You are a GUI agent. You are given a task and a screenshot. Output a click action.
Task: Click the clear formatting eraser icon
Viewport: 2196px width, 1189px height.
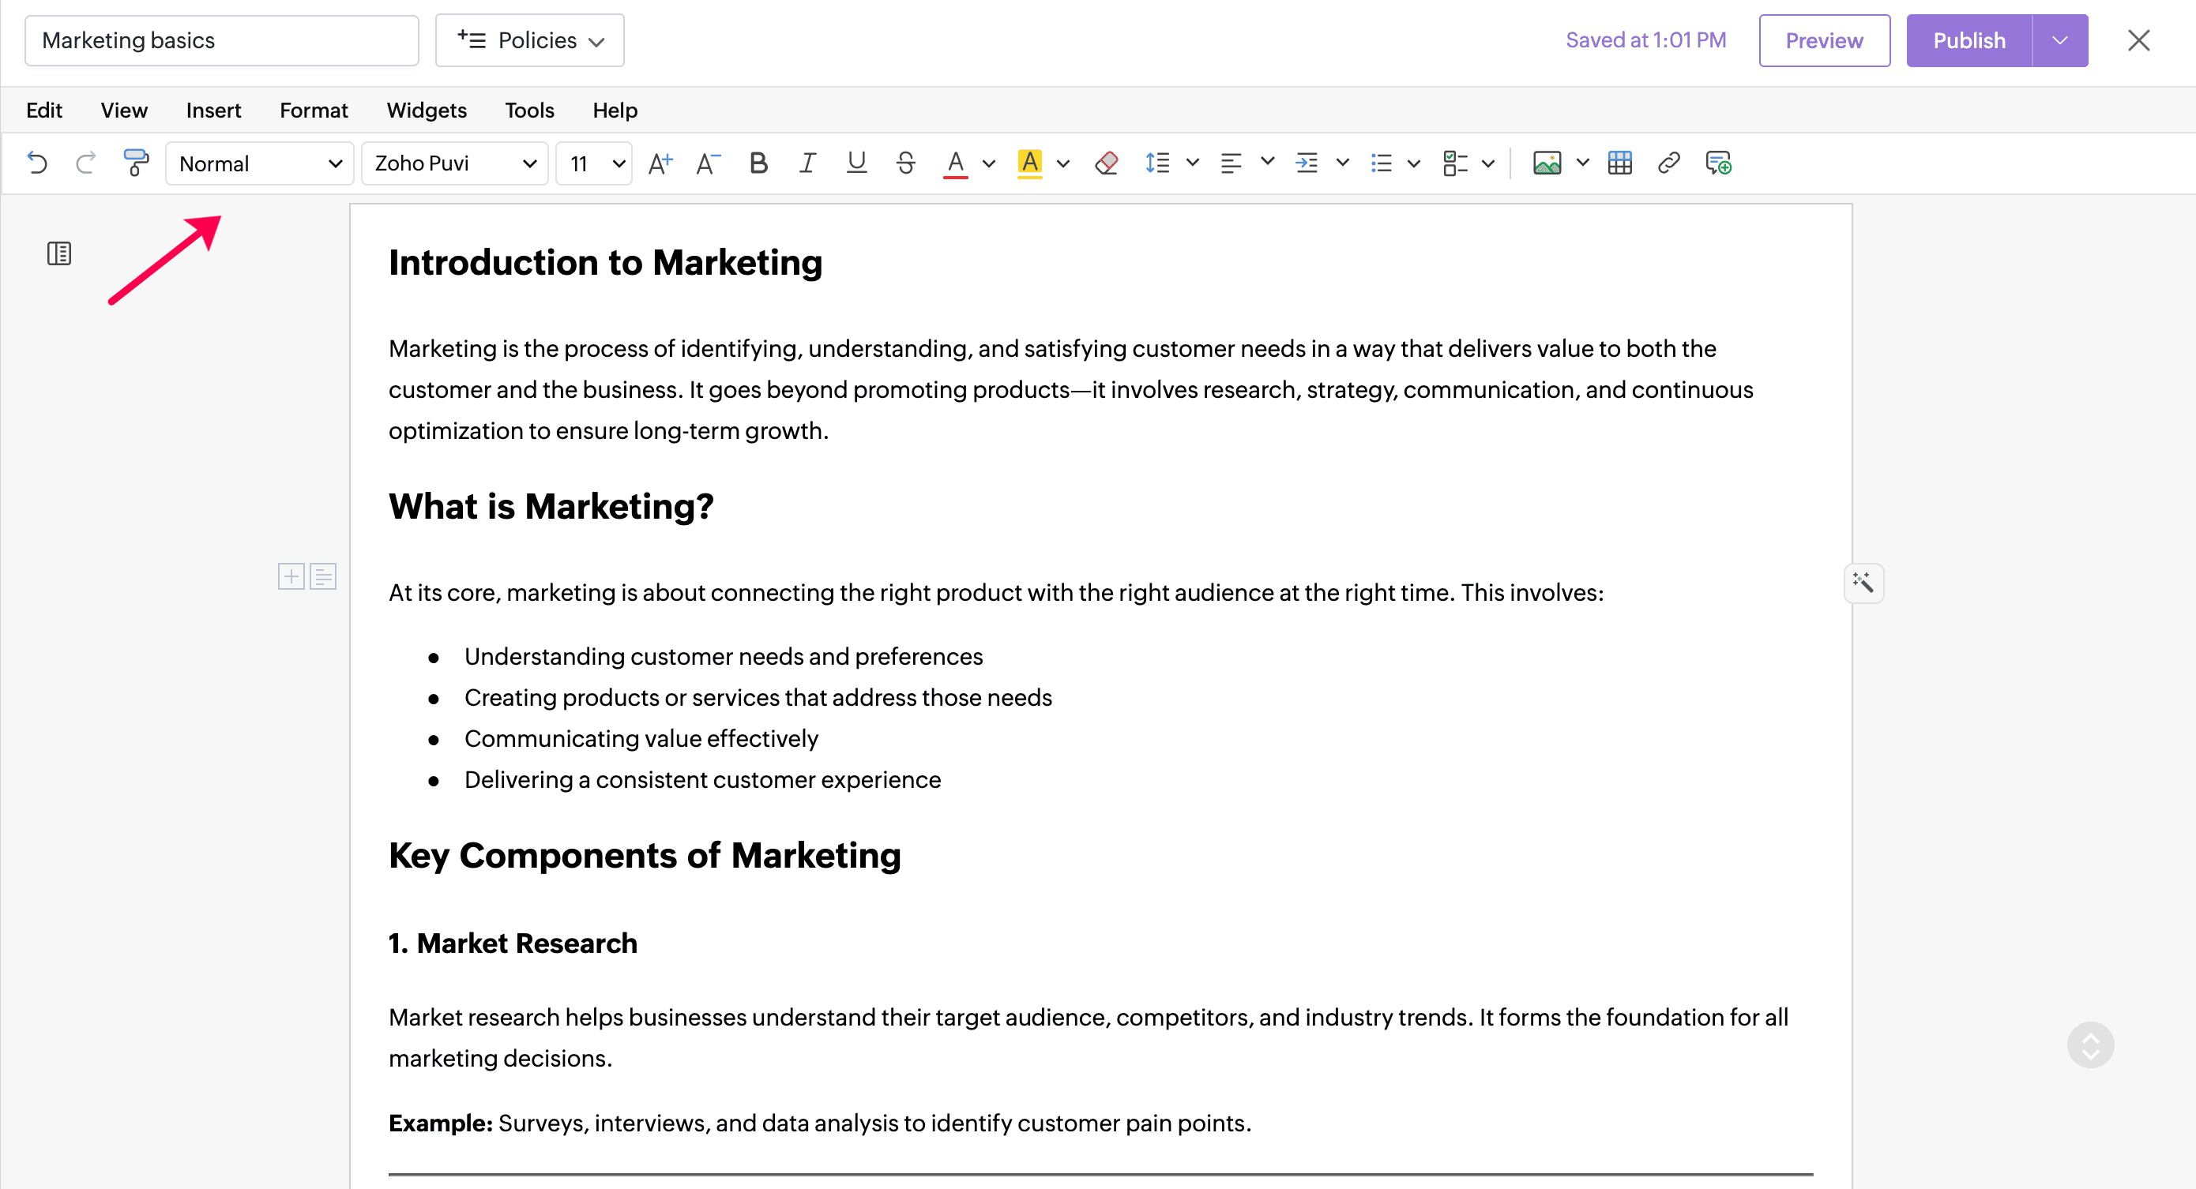[x=1106, y=162]
